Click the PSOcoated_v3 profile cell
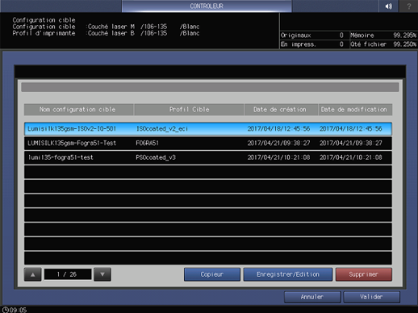 [x=156, y=157]
